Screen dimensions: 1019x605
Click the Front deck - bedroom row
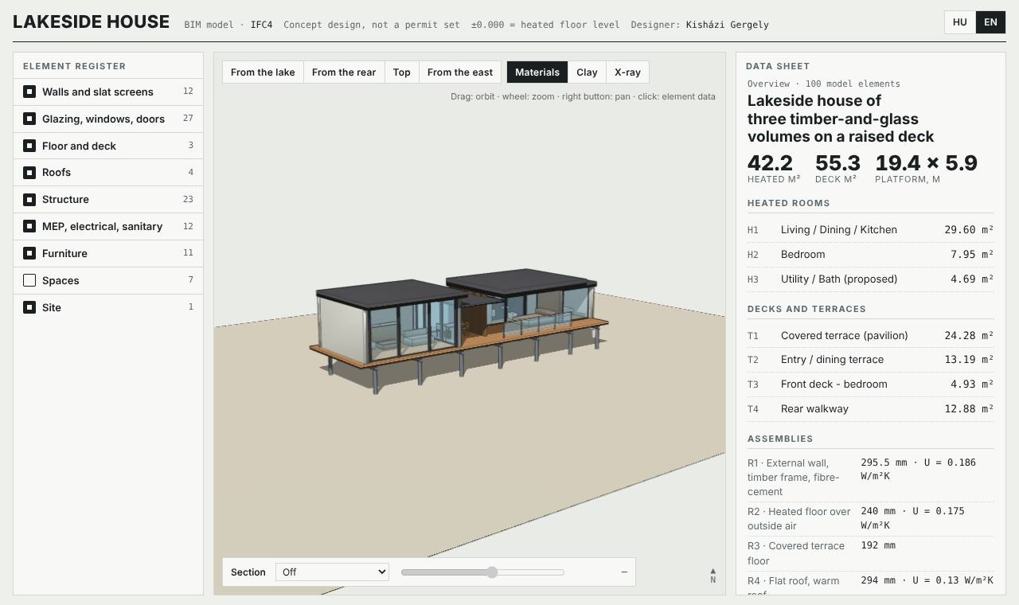click(870, 384)
